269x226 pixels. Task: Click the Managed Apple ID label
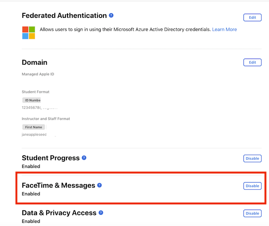pos(38,74)
